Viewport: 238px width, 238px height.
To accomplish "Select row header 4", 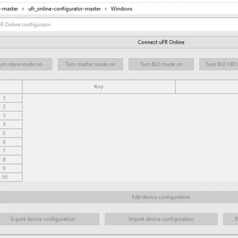I will [x=11, y=124].
